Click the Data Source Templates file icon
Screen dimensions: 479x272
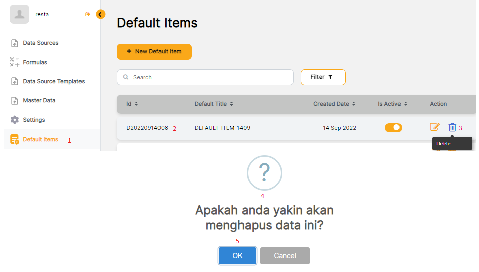pos(15,81)
